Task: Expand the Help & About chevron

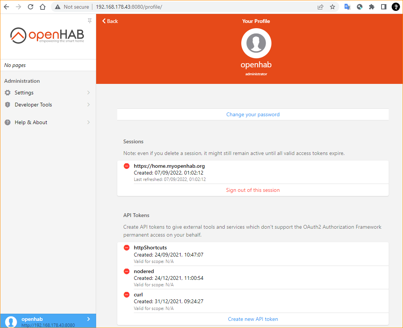Action: pyautogui.click(x=89, y=122)
